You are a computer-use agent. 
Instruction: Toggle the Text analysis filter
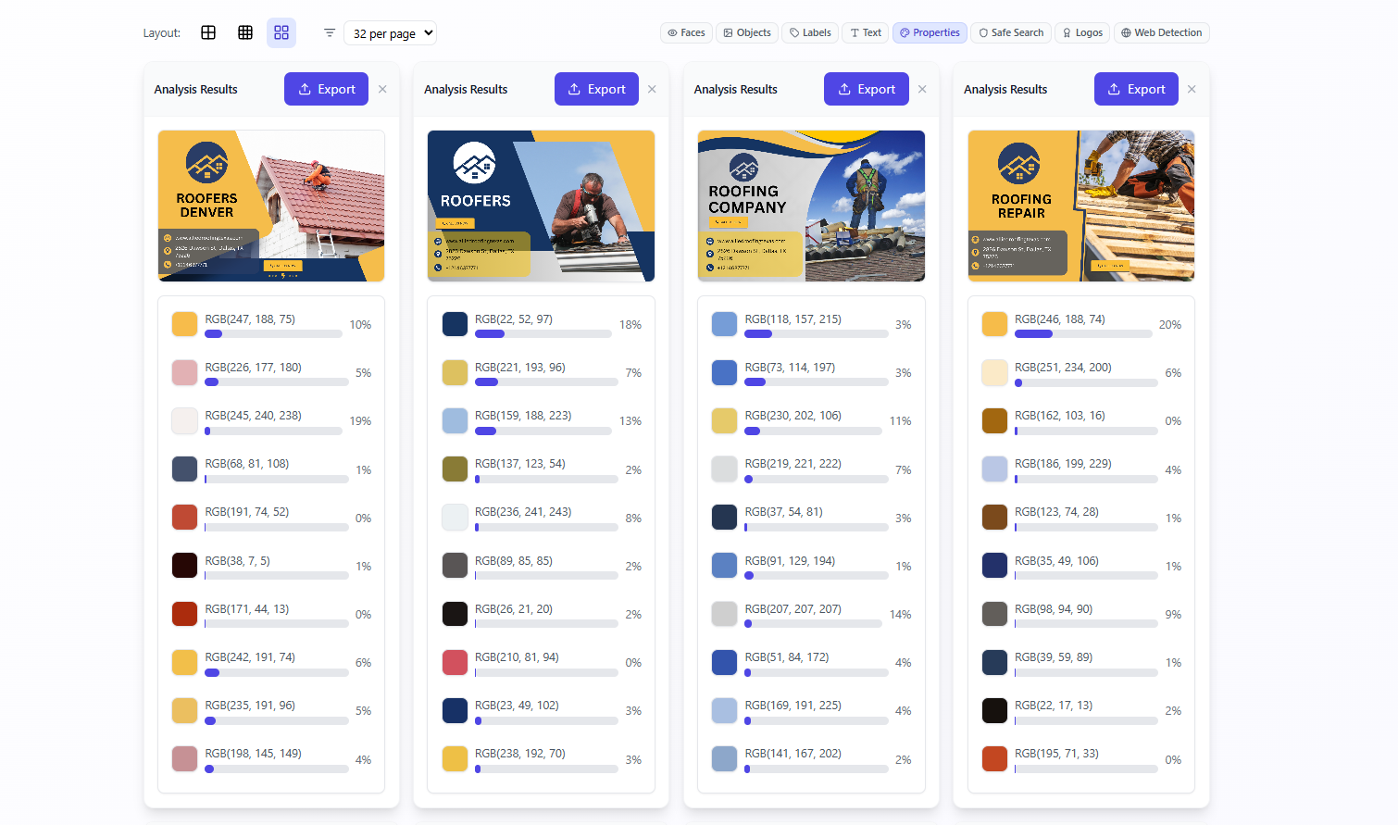pos(866,32)
